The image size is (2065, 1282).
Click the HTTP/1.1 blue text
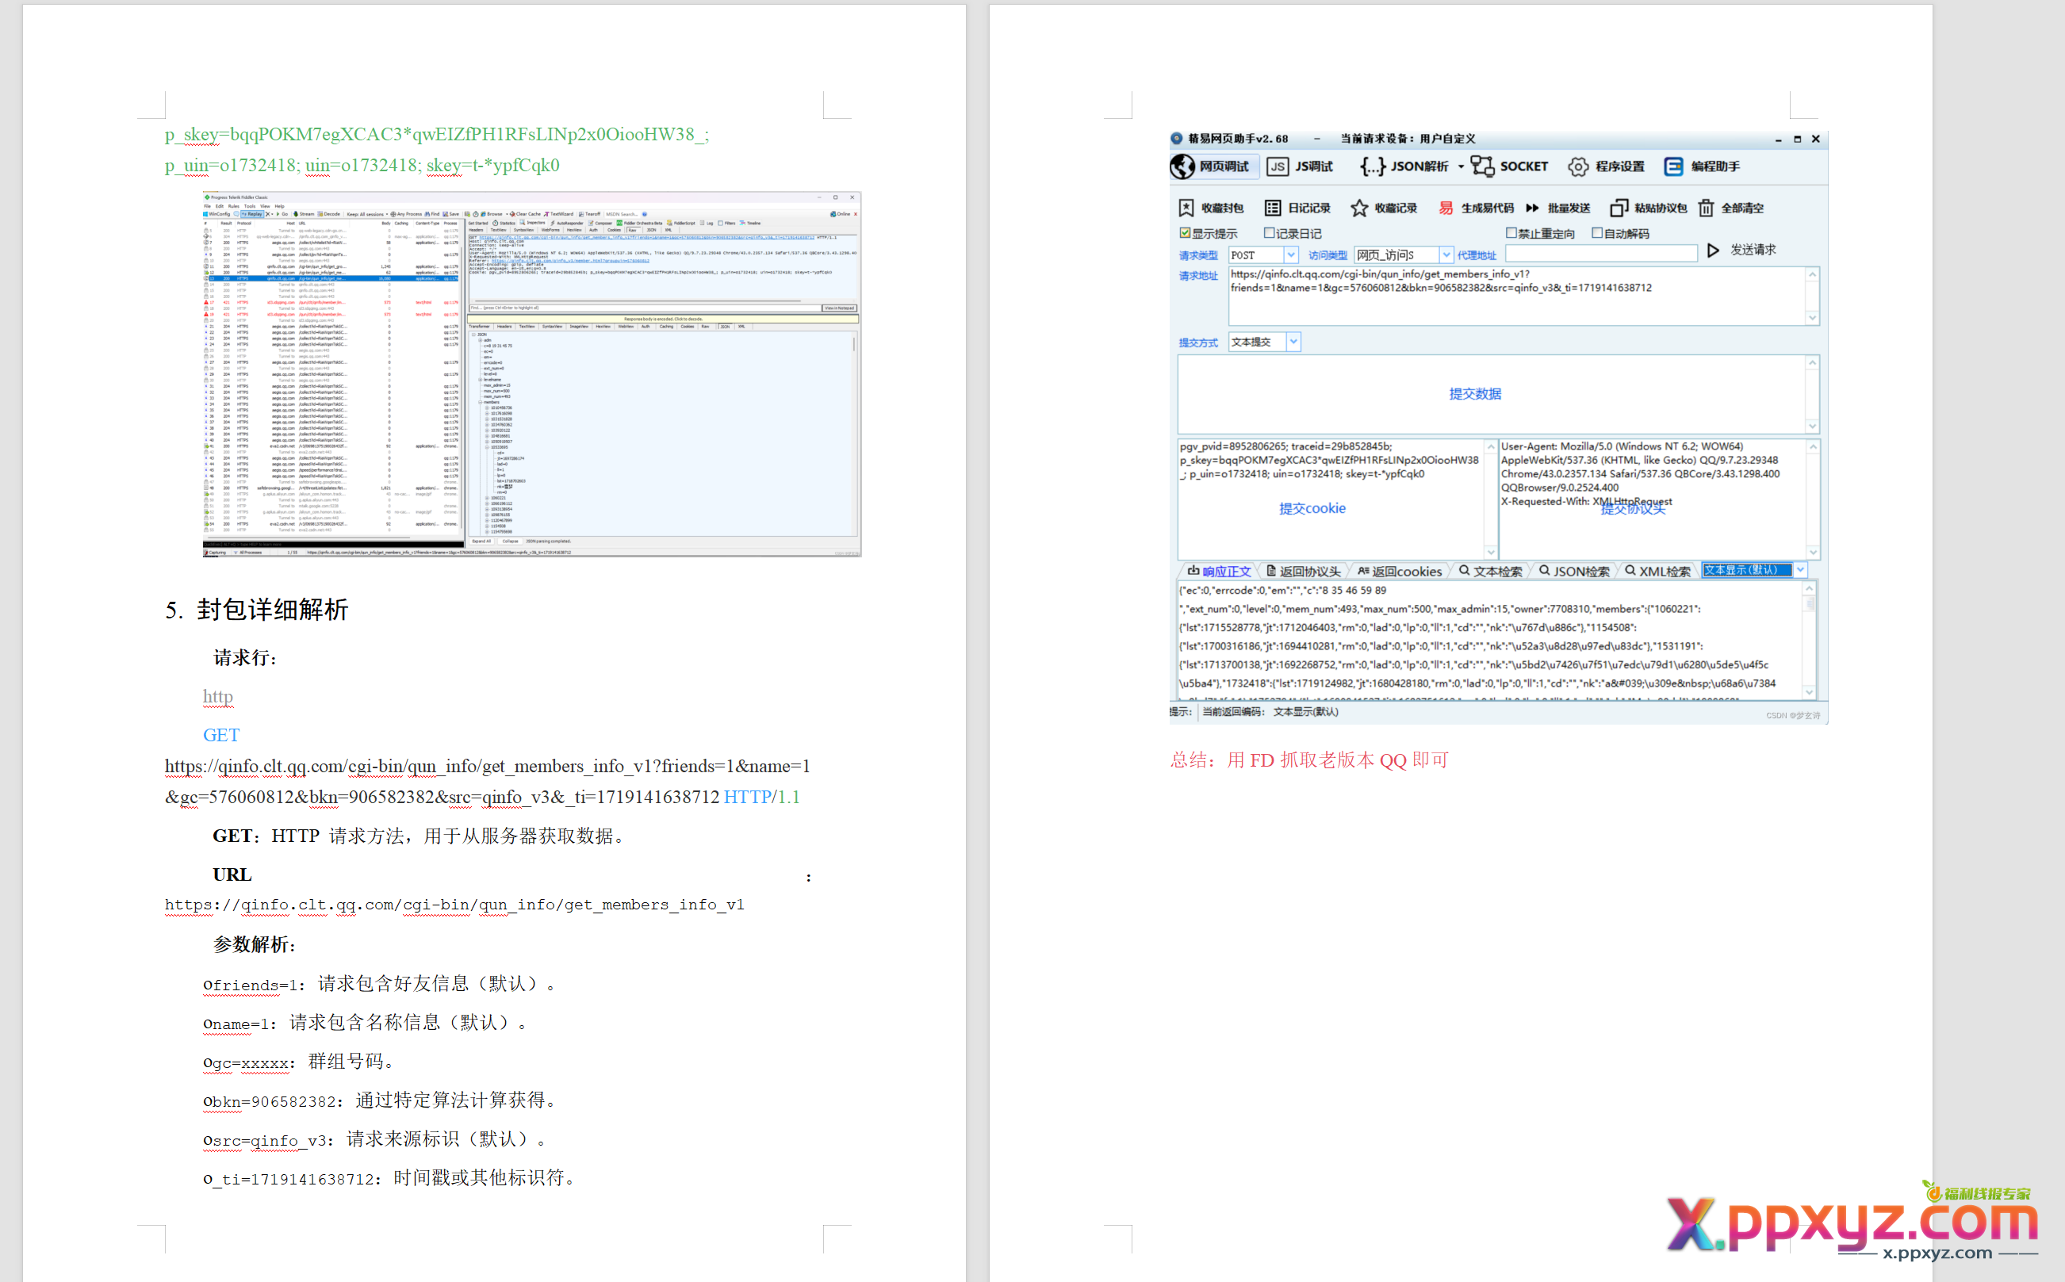761,797
